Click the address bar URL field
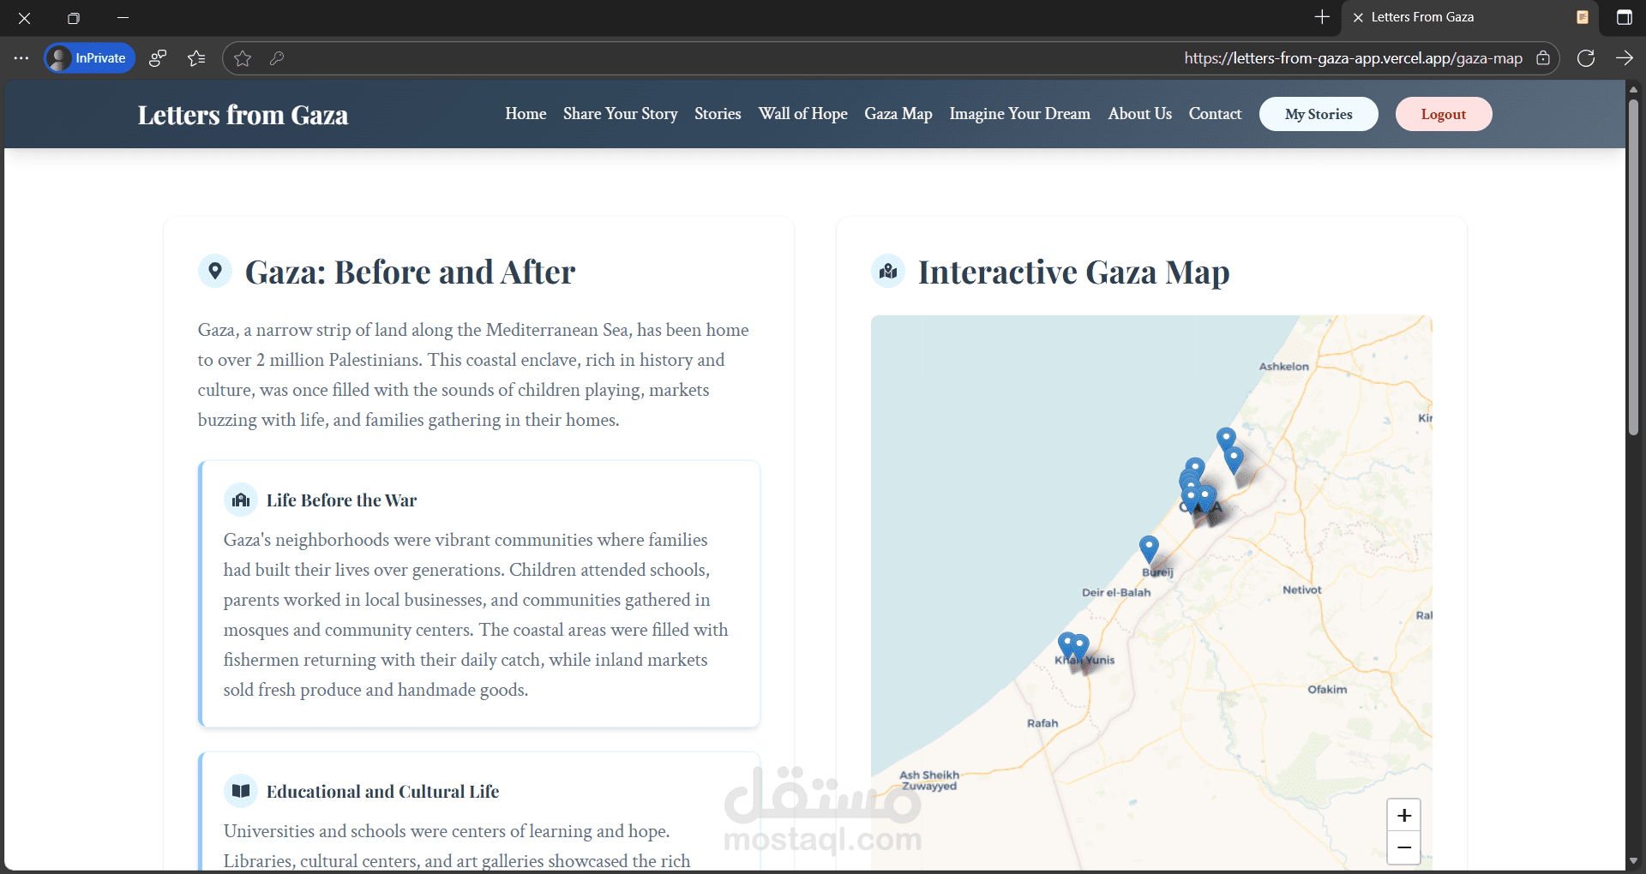This screenshot has width=1646, height=874. point(891,58)
